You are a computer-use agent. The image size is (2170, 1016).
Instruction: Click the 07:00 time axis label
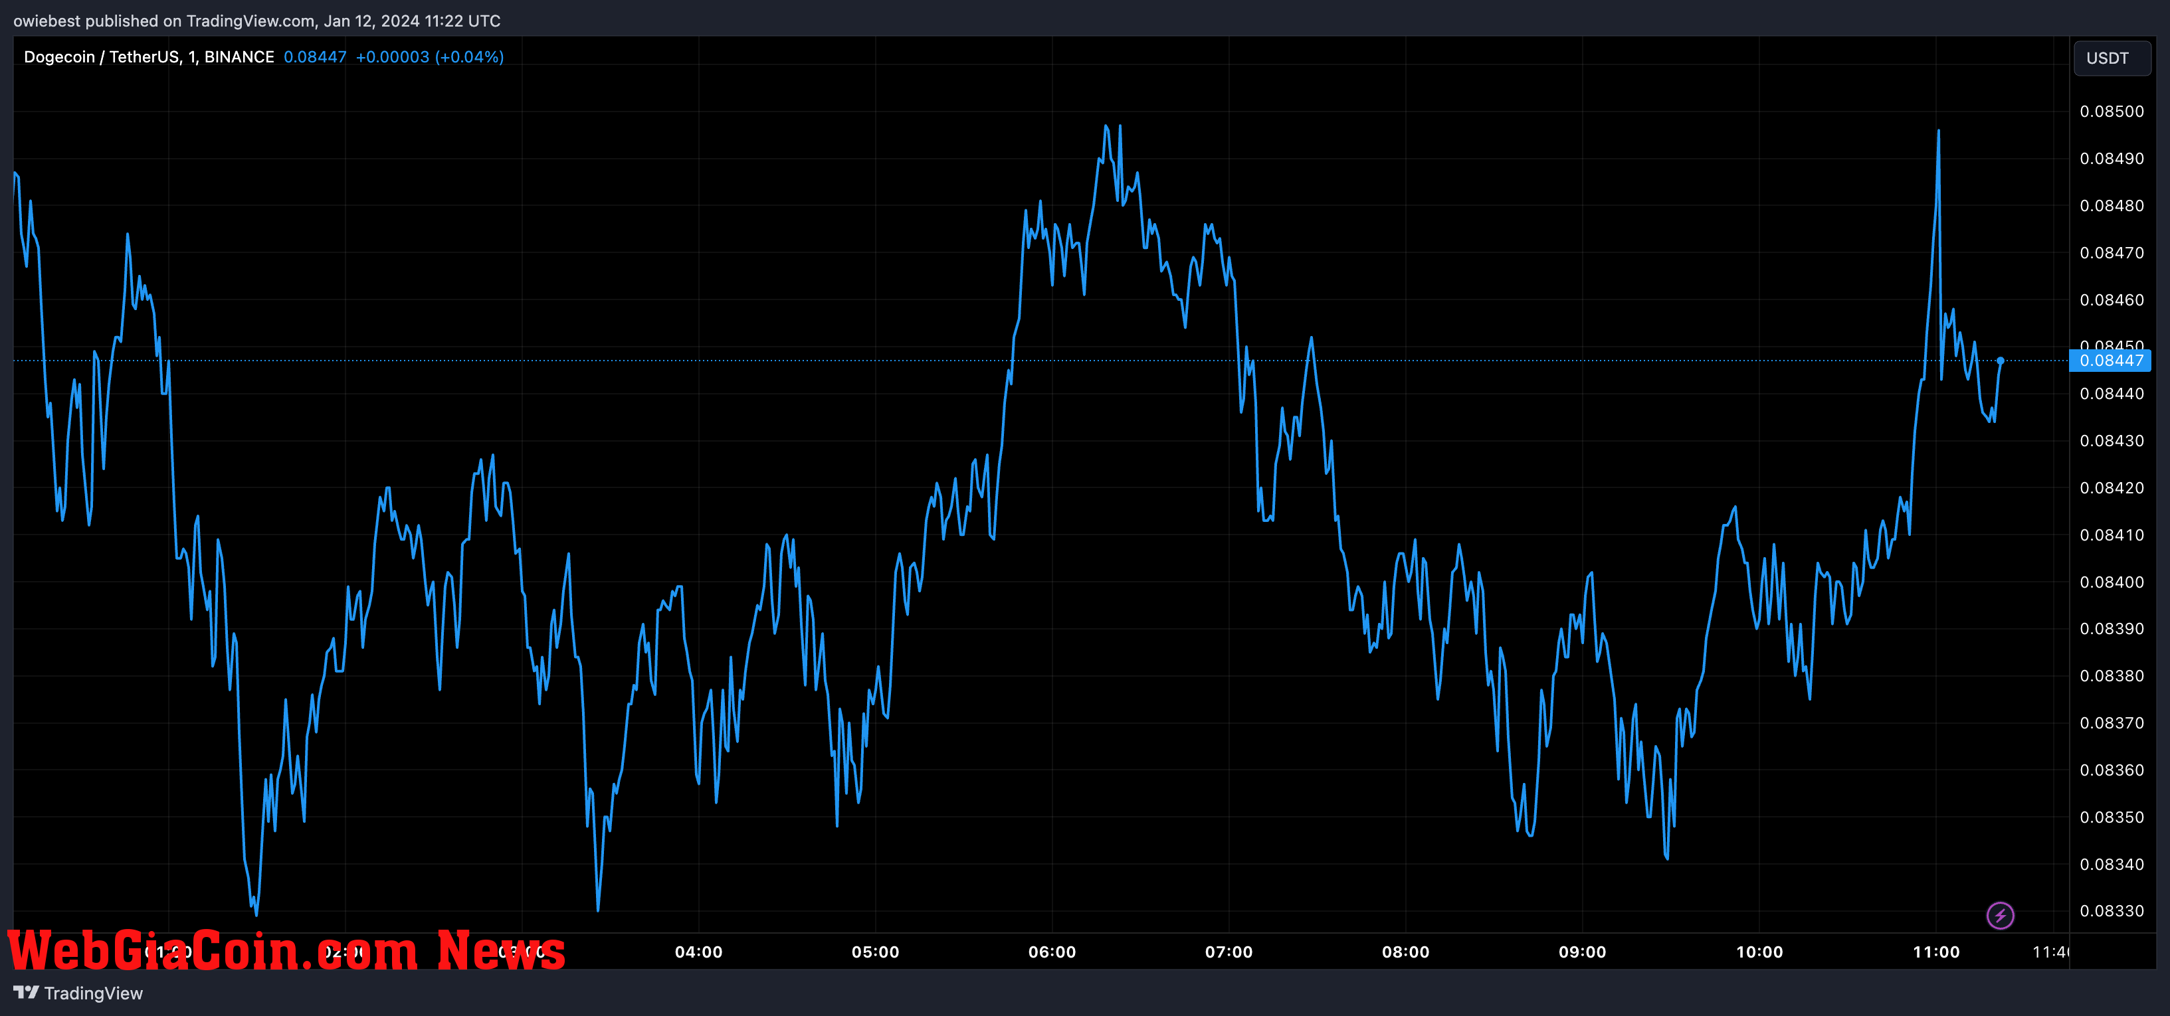coord(1229,952)
